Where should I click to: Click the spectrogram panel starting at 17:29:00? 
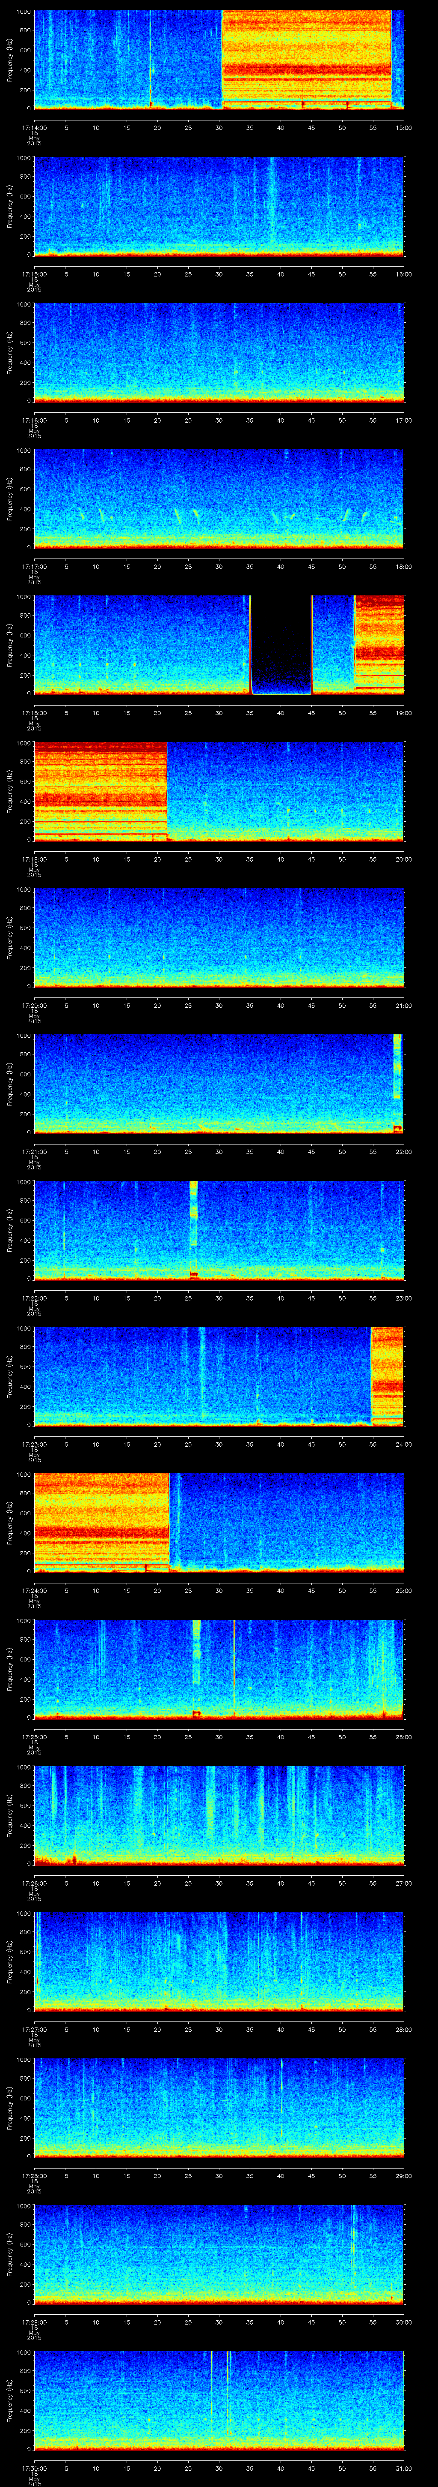pos(219,2253)
